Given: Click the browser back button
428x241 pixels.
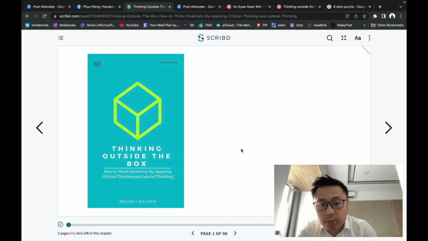Looking at the screenshot, I should click(x=27, y=16).
